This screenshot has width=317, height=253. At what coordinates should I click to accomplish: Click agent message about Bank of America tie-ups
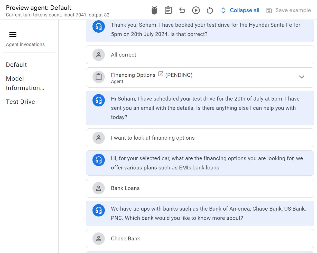click(200, 213)
